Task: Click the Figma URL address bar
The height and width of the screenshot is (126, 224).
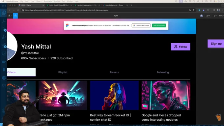Action: [x=106, y=10]
